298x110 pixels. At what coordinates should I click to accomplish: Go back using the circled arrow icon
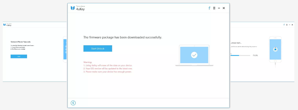(73, 103)
